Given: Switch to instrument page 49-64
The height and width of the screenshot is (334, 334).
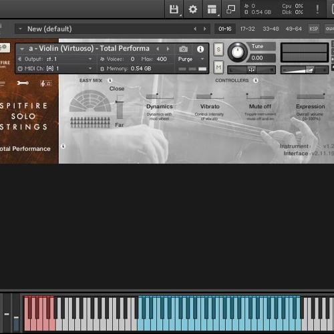Looking at the screenshot, I should 293,29.
